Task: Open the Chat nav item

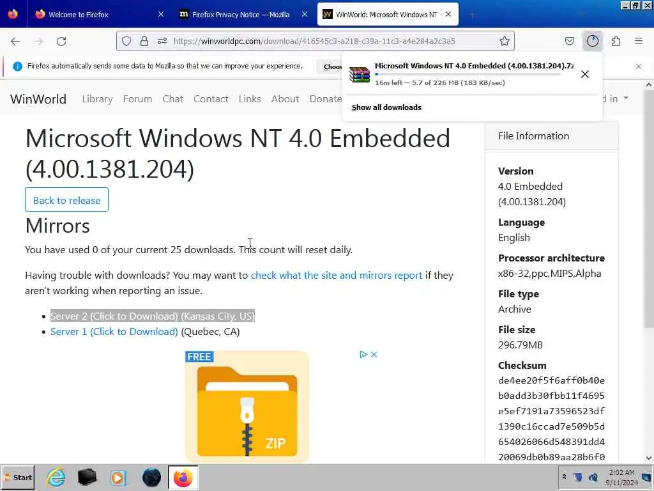Action: [x=172, y=99]
